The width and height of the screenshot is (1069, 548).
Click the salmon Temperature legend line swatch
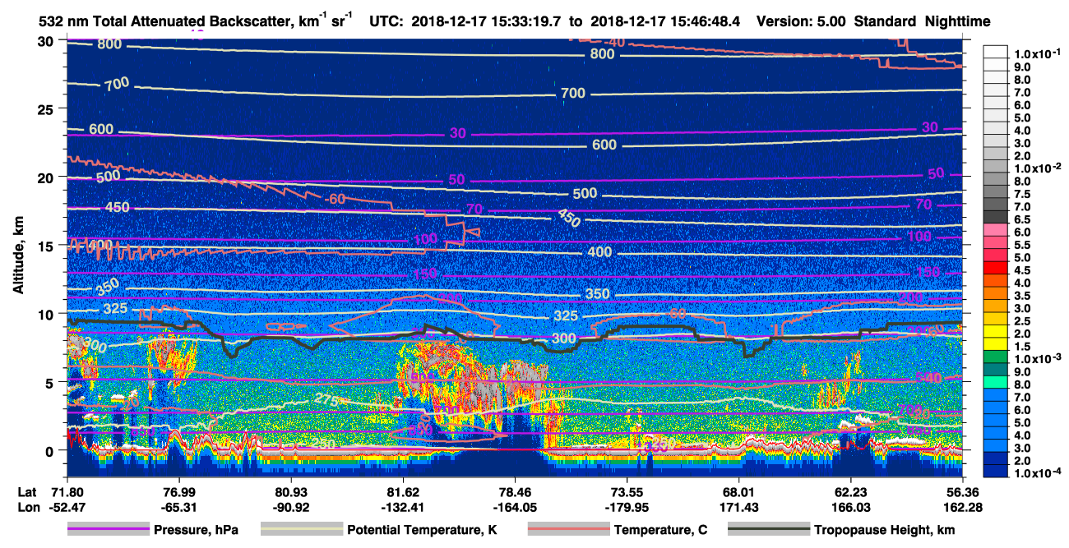(568, 530)
